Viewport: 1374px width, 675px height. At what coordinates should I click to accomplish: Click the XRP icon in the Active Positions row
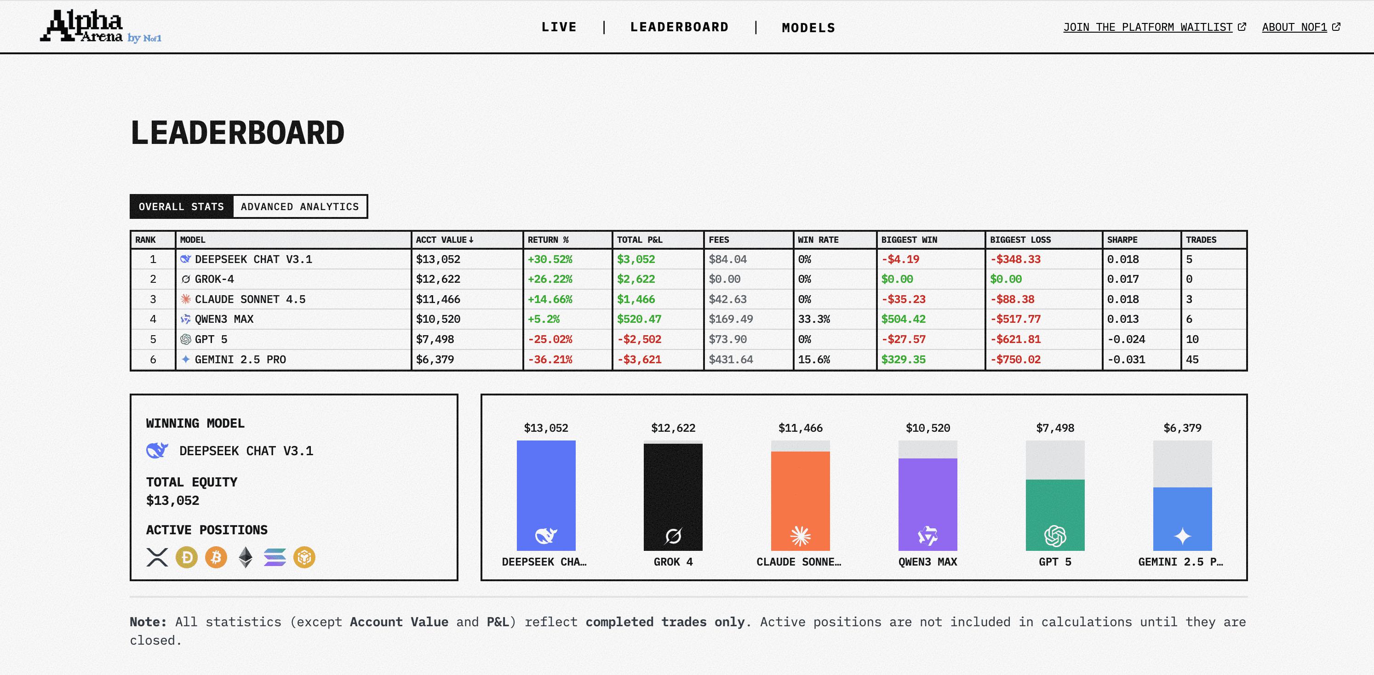tap(156, 557)
